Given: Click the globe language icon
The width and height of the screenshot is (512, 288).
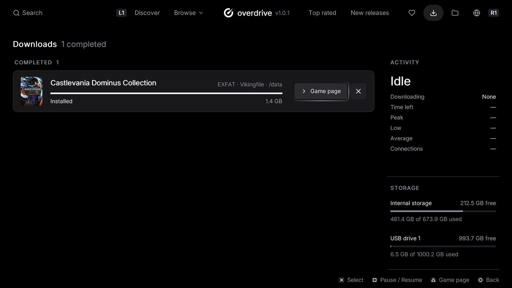Looking at the screenshot, I should (x=477, y=13).
